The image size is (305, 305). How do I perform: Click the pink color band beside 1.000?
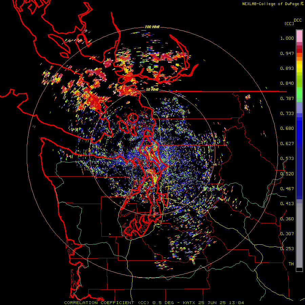click(x=299, y=36)
